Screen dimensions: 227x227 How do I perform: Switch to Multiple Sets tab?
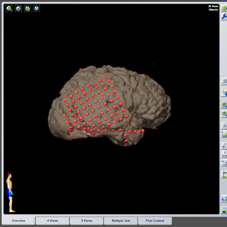[121, 221]
